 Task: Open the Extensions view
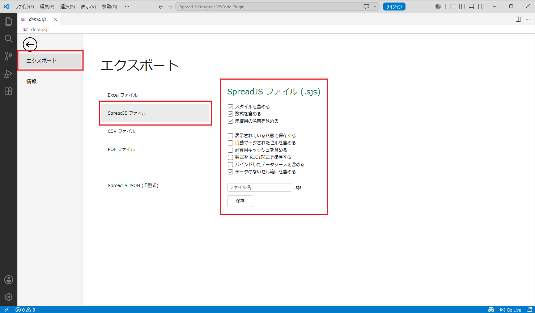[x=8, y=91]
